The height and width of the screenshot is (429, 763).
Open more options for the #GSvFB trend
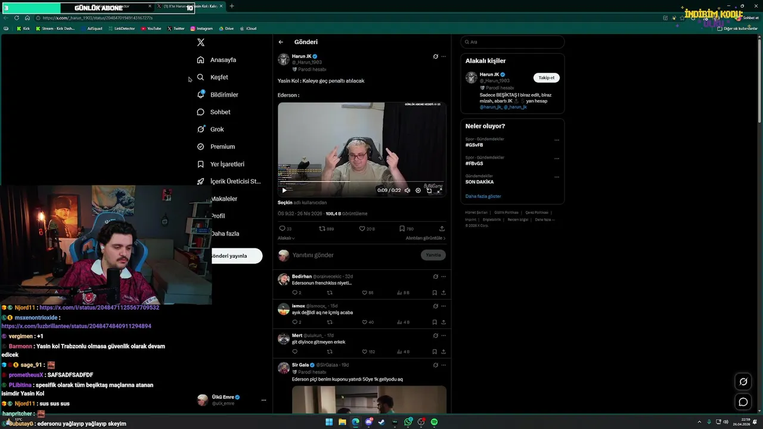[557, 140]
